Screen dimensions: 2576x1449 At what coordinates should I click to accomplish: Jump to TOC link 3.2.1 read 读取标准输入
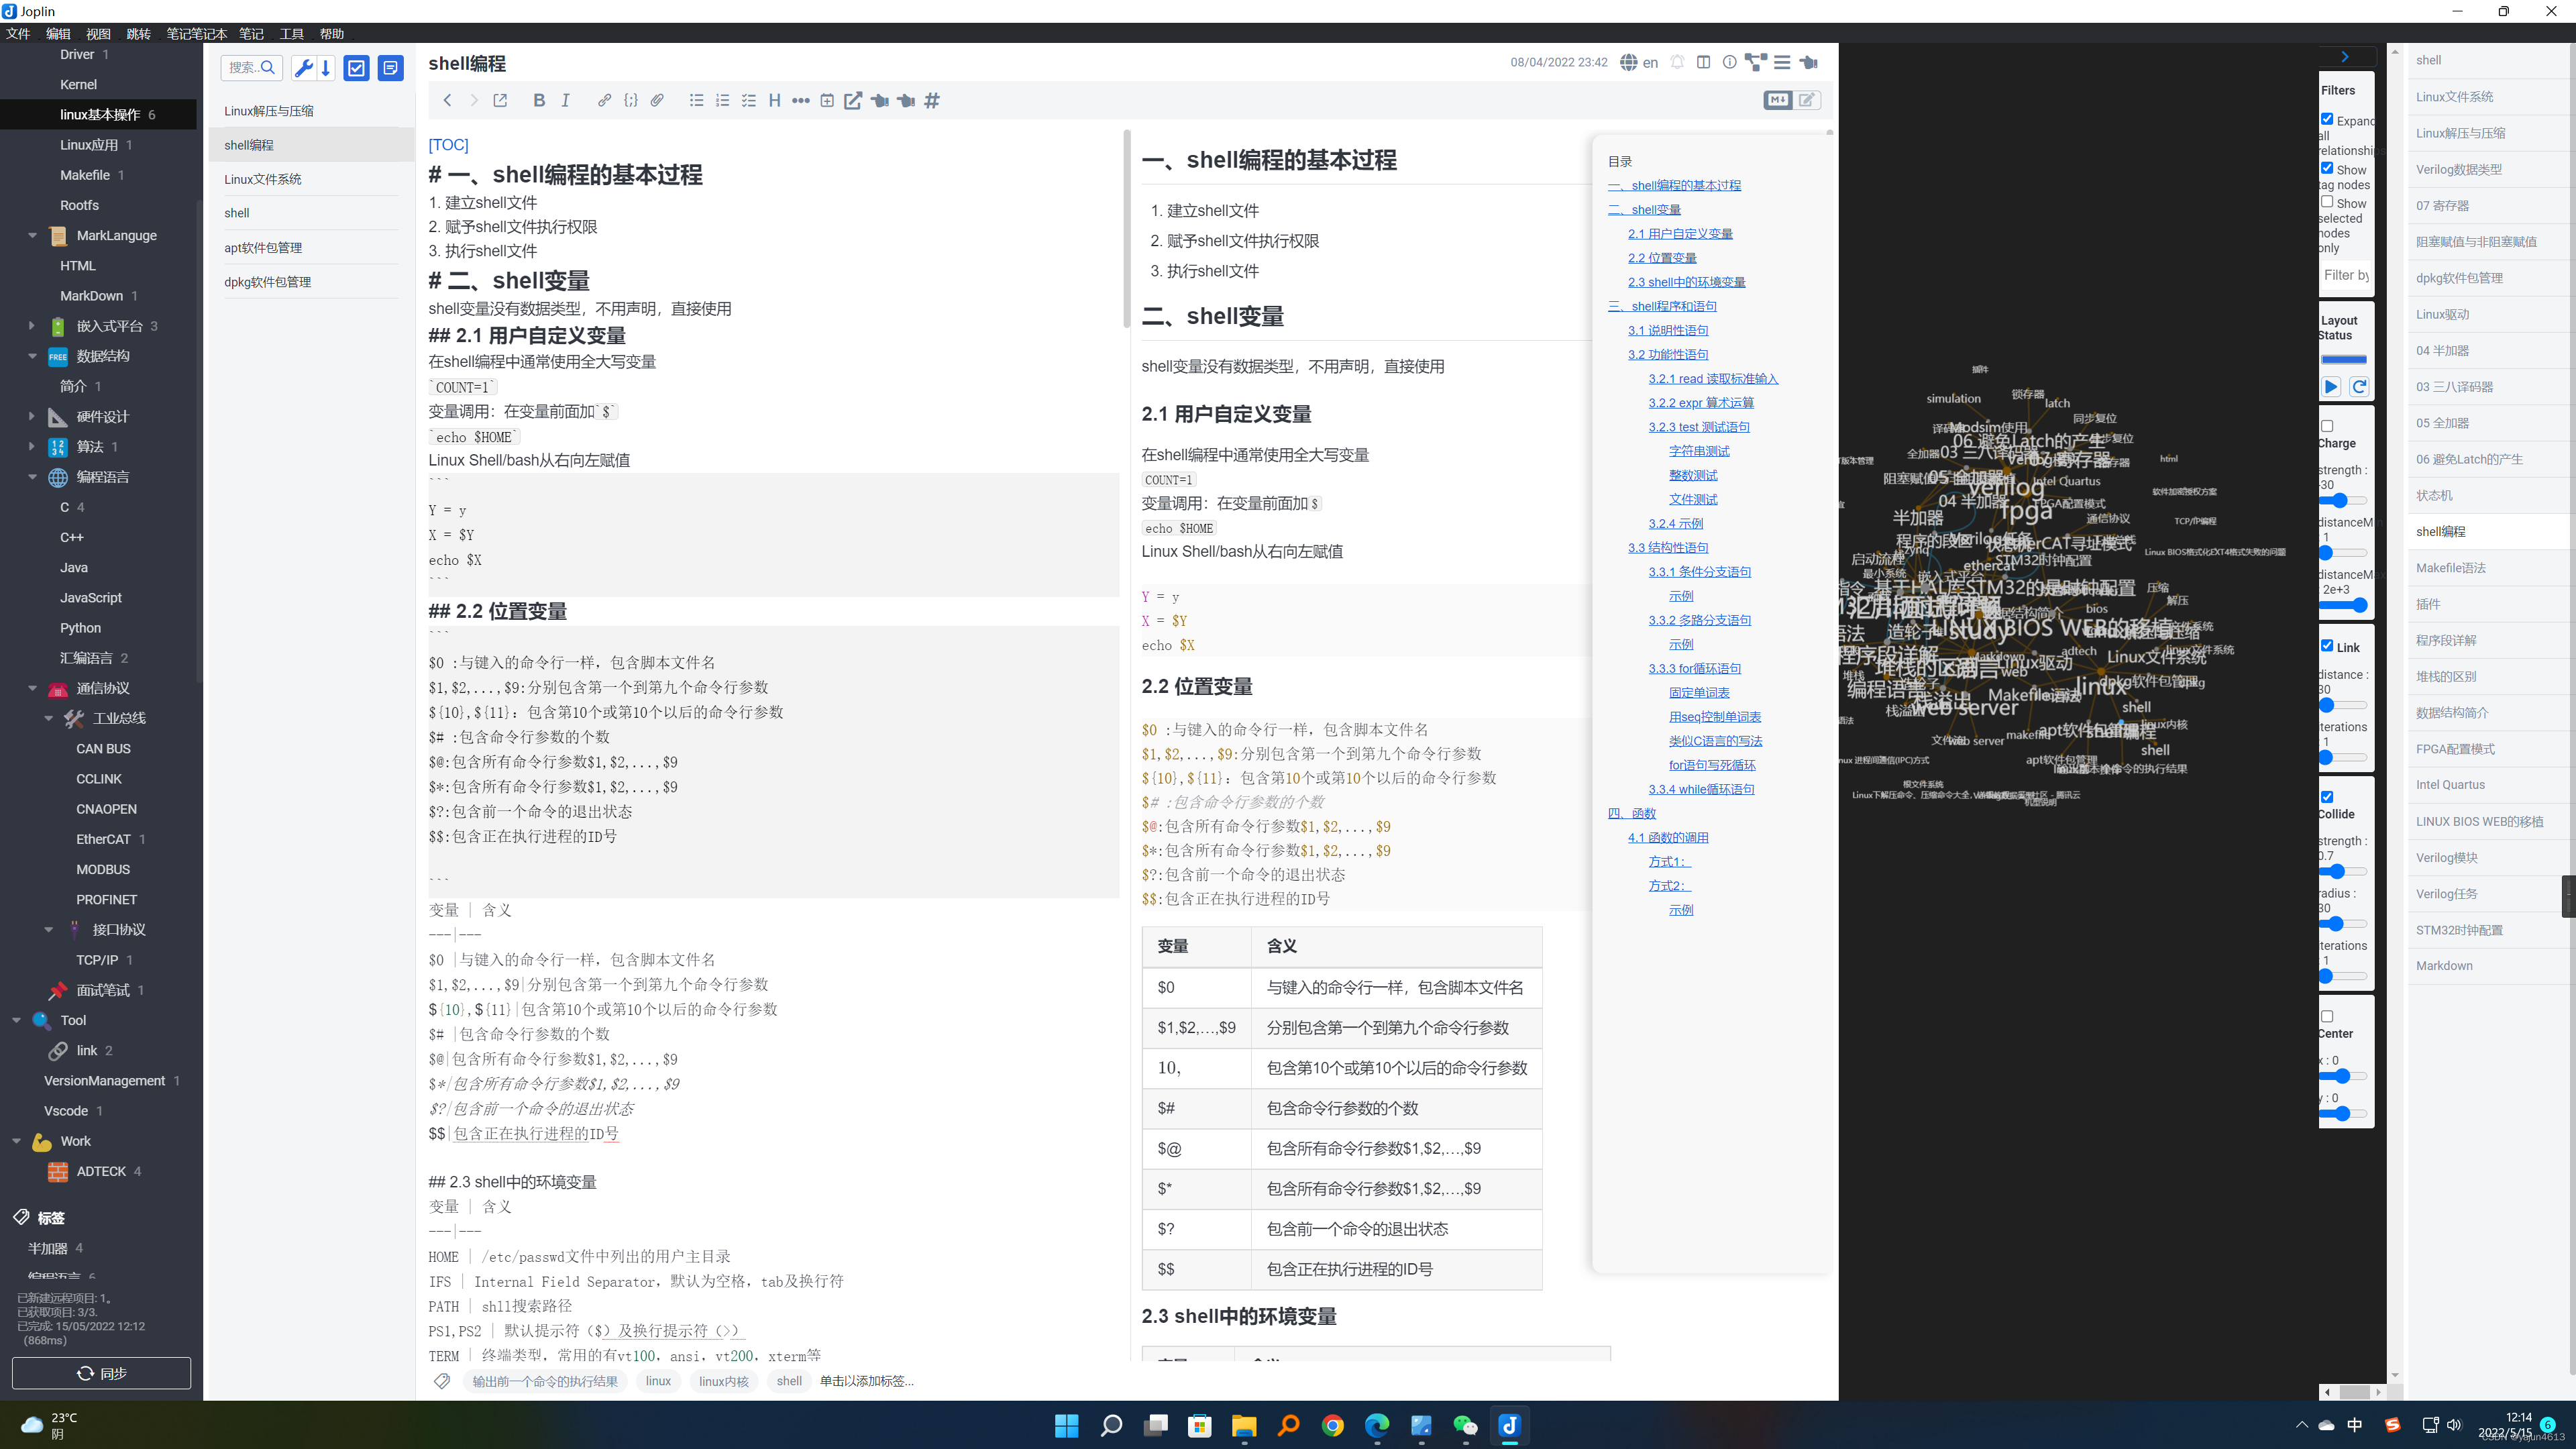click(x=1713, y=379)
